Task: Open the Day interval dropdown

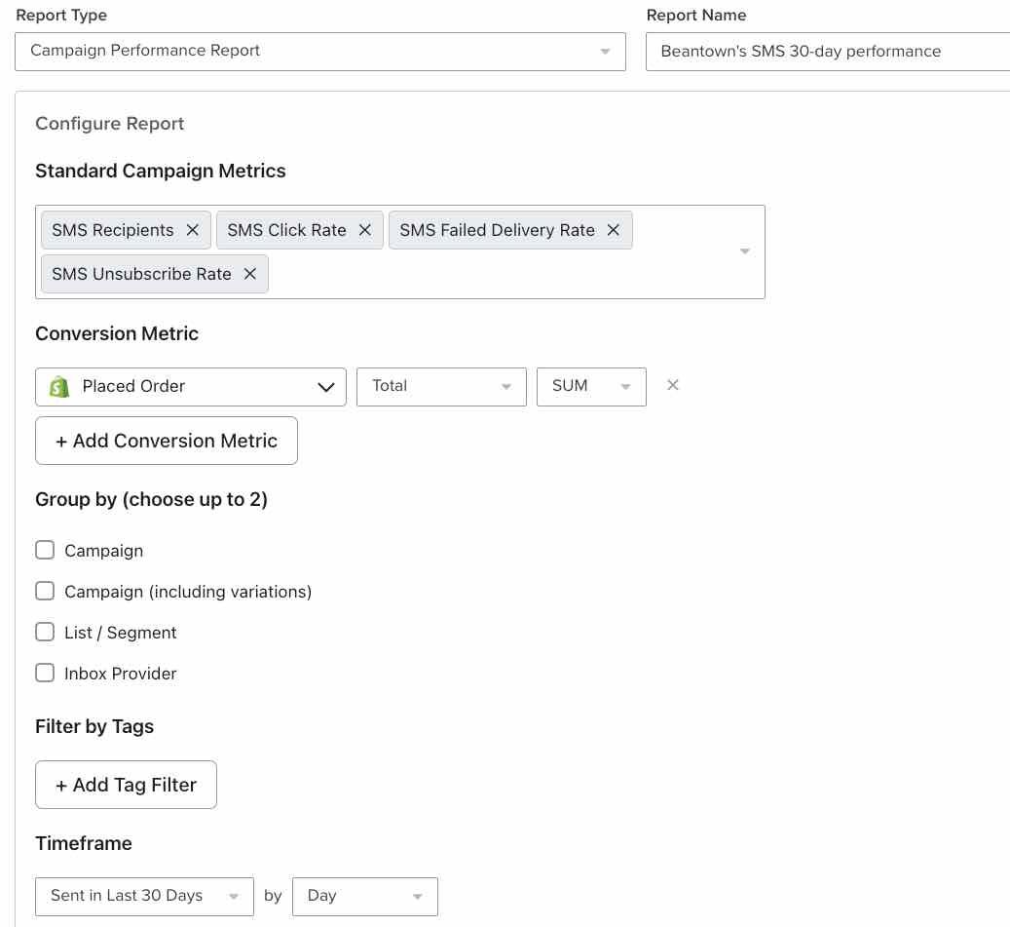Action: click(x=417, y=896)
